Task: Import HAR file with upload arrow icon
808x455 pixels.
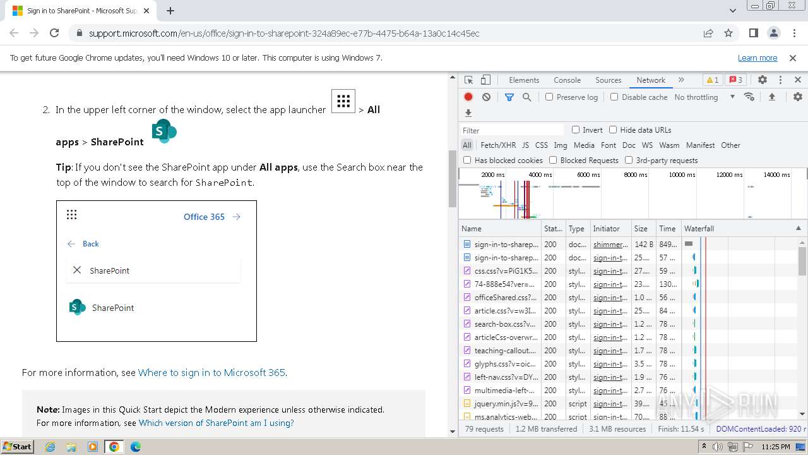Action: [771, 97]
